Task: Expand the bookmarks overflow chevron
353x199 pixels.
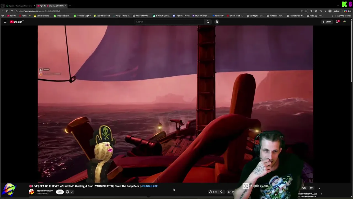Action: tap(333, 16)
